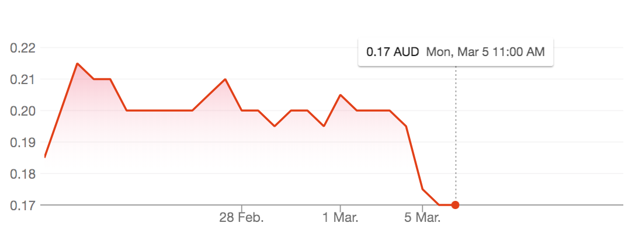Click the 1 Mar. x-axis label
This screenshot has height=233, width=635.
[x=340, y=218]
